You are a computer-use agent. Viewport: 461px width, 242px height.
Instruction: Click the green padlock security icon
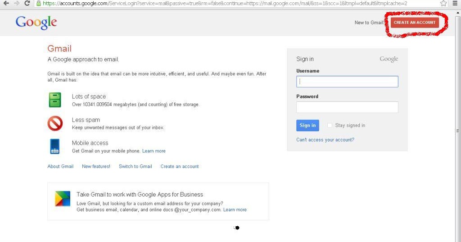[39, 4]
